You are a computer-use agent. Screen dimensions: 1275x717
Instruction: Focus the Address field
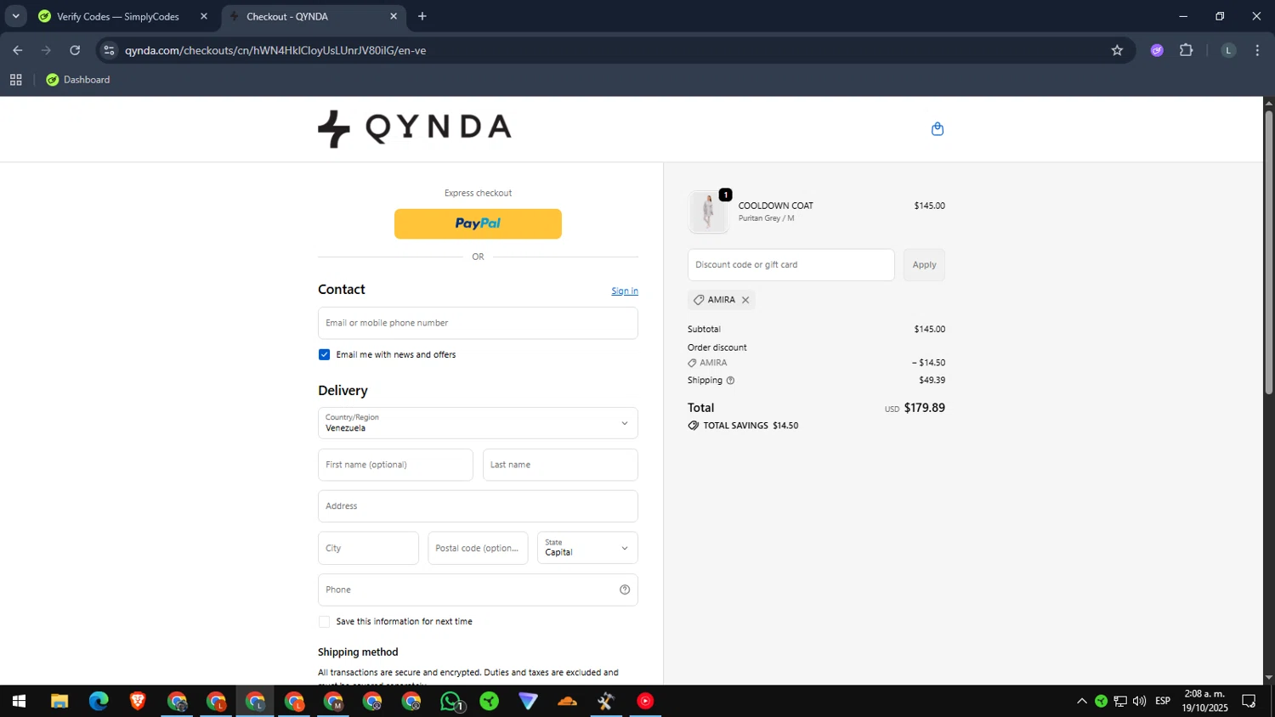478,506
